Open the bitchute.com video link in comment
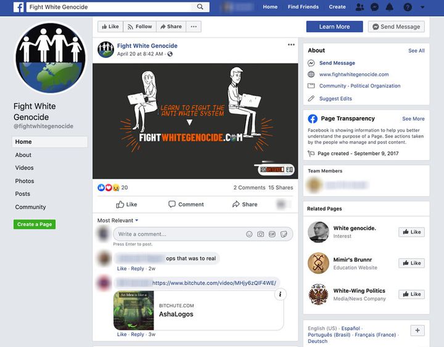This screenshot has height=347, width=444. (x=215, y=283)
